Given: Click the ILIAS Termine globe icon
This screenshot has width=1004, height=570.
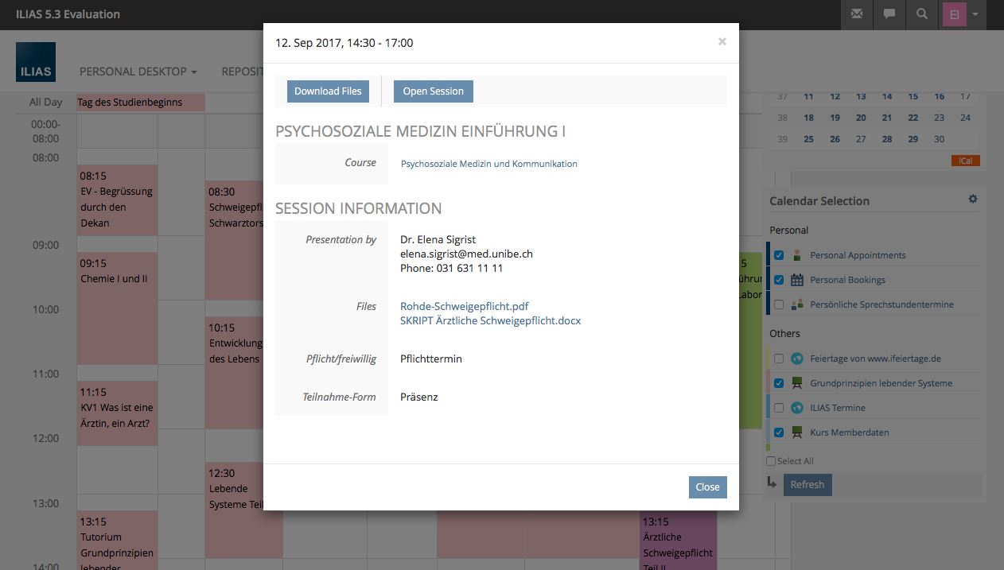Looking at the screenshot, I should click(x=796, y=408).
